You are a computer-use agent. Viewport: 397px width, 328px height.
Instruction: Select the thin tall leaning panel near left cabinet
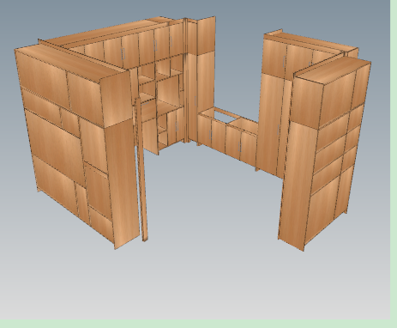[142, 169]
